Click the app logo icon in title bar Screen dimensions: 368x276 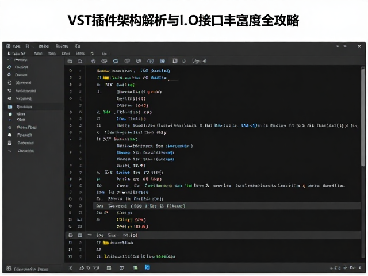tap(8, 46)
